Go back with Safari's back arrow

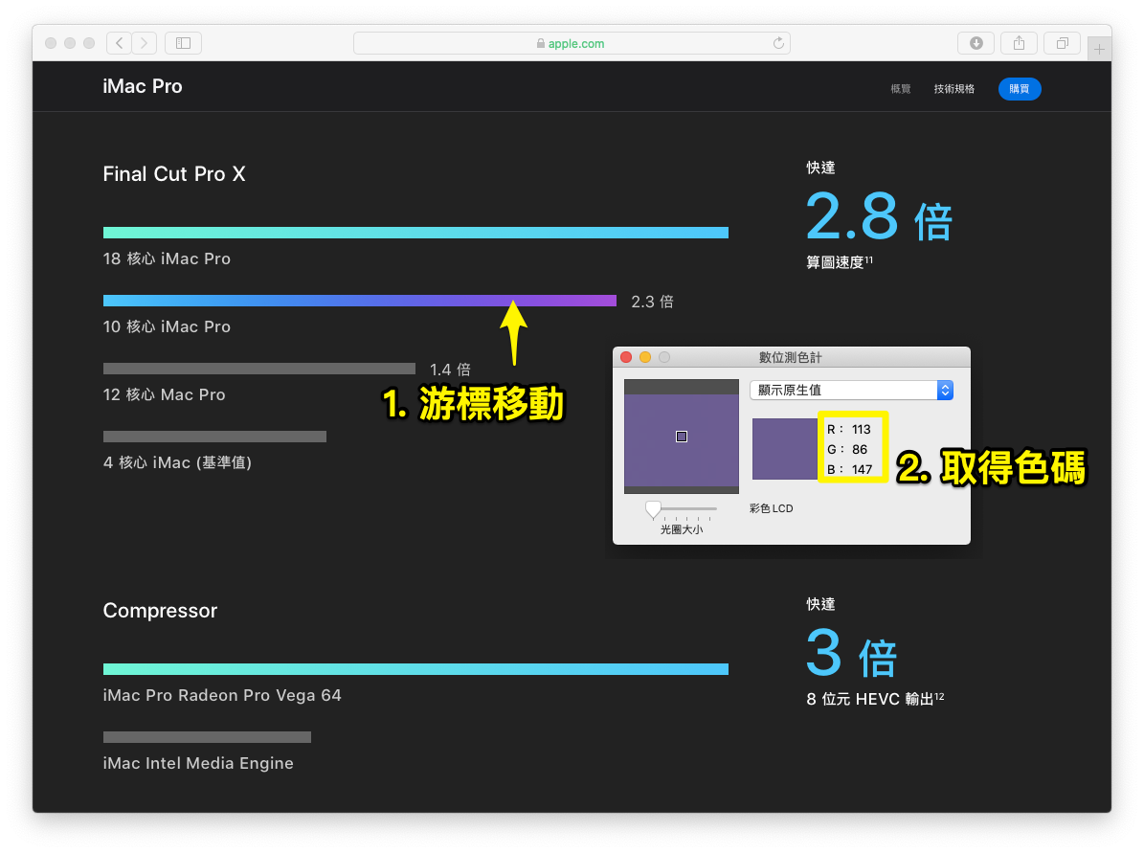(x=120, y=43)
